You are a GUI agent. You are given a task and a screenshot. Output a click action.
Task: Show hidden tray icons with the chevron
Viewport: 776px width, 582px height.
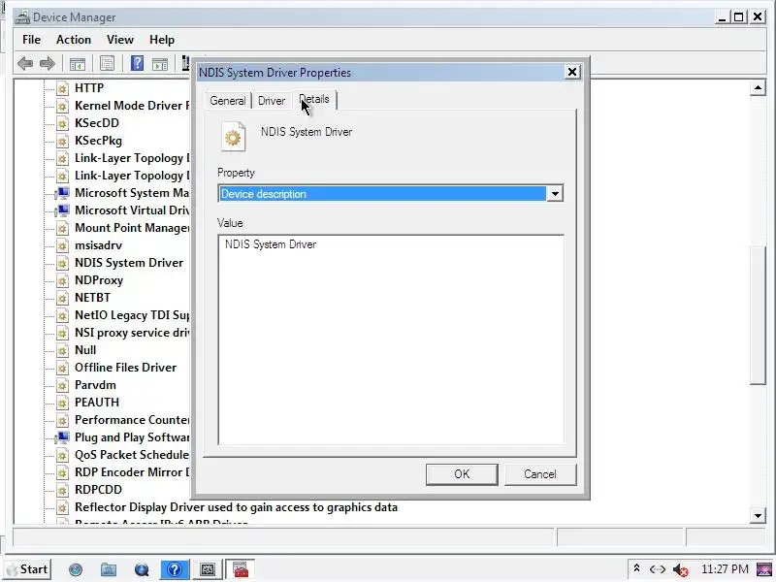[637, 568]
